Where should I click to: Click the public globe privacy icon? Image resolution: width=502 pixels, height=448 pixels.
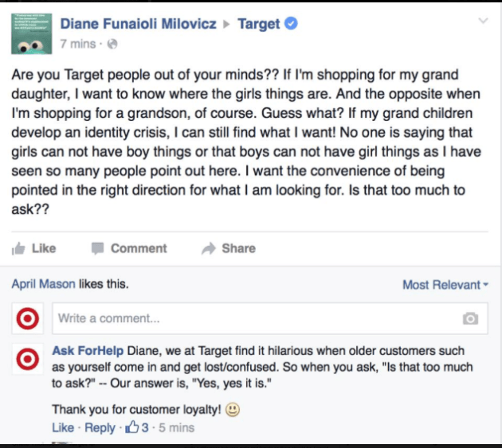(x=112, y=43)
